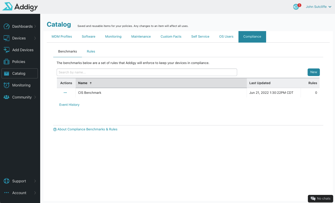
Task: Click the Catalog box icon
Action: point(7,73)
